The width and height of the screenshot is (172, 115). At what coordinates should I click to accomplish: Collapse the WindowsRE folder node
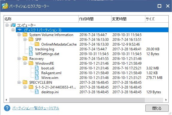(x=25, y=63)
